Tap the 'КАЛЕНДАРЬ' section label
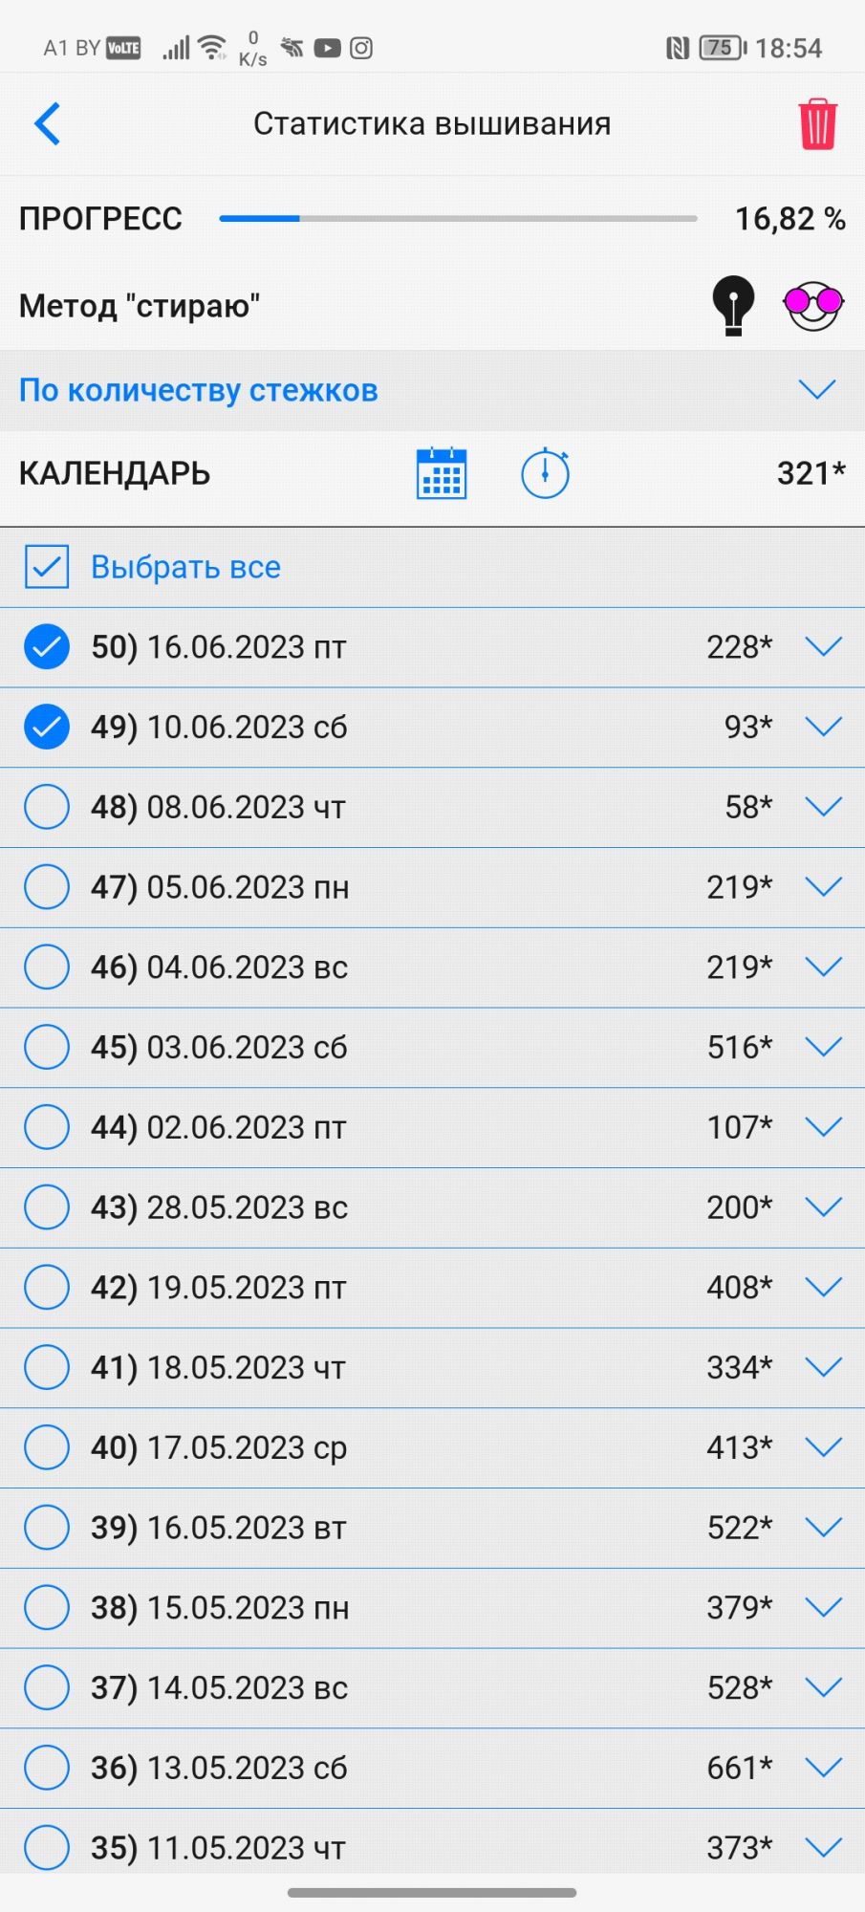The height and width of the screenshot is (1912, 865). click(x=115, y=473)
